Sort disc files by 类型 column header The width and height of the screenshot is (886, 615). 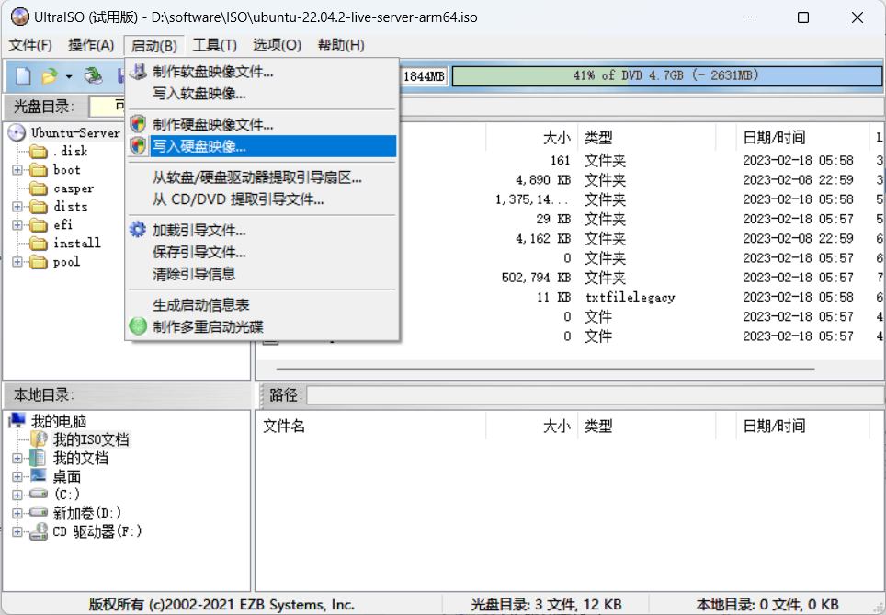[646, 137]
